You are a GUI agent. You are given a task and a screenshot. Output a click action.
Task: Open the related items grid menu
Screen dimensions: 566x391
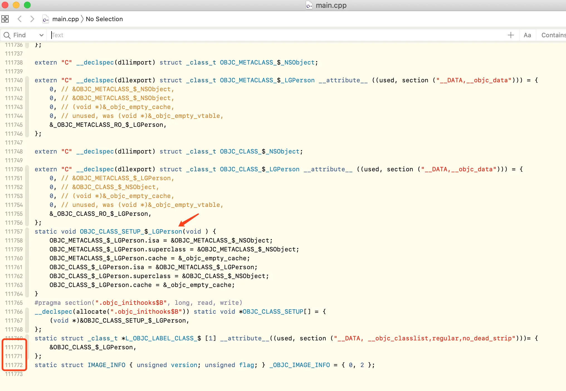coord(5,19)
